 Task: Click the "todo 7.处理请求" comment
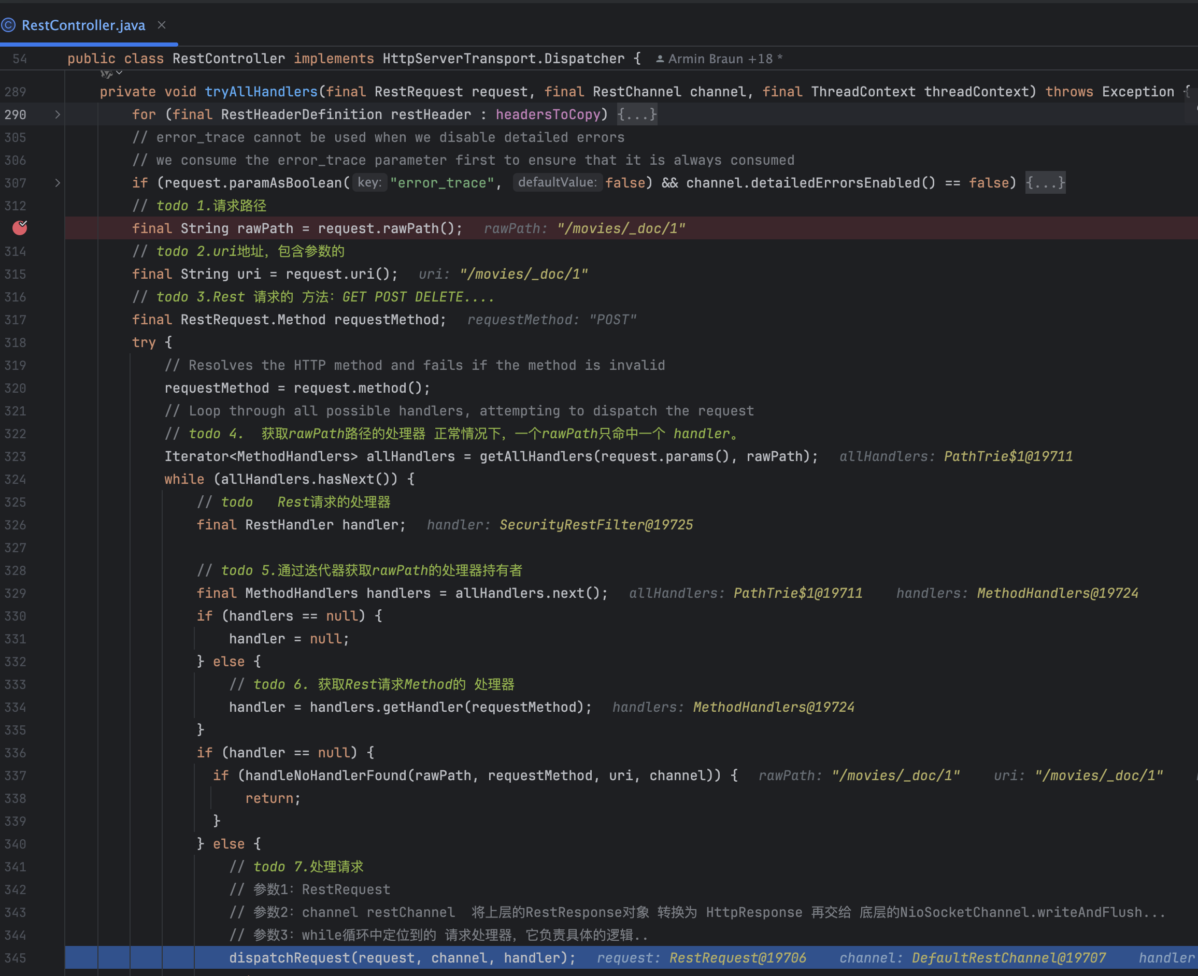[296, 866]
